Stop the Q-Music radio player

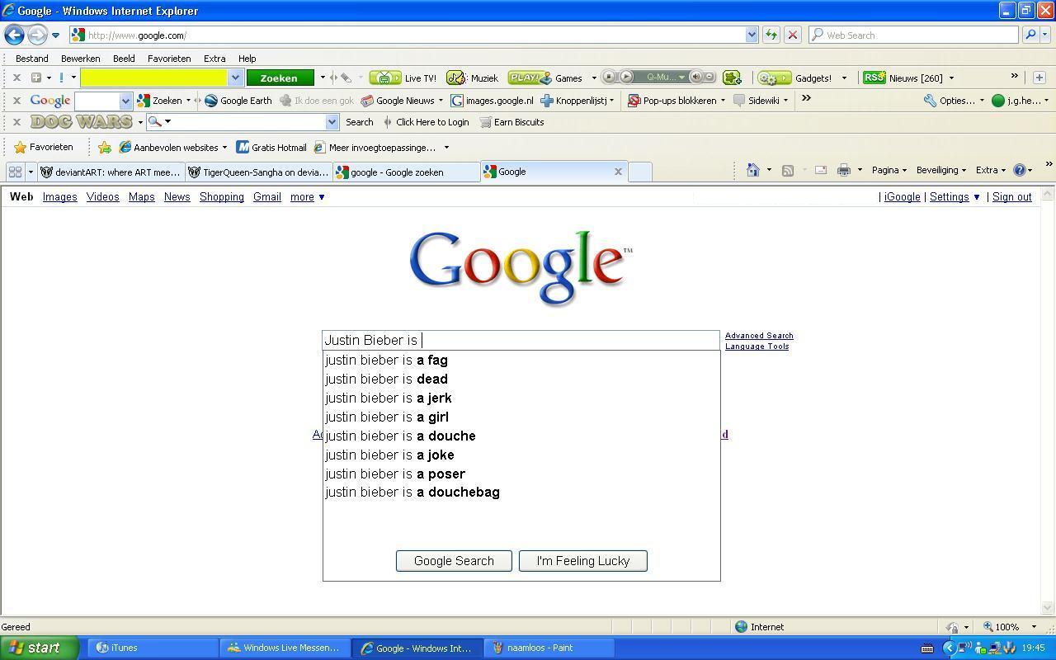(x=610, y=77)
